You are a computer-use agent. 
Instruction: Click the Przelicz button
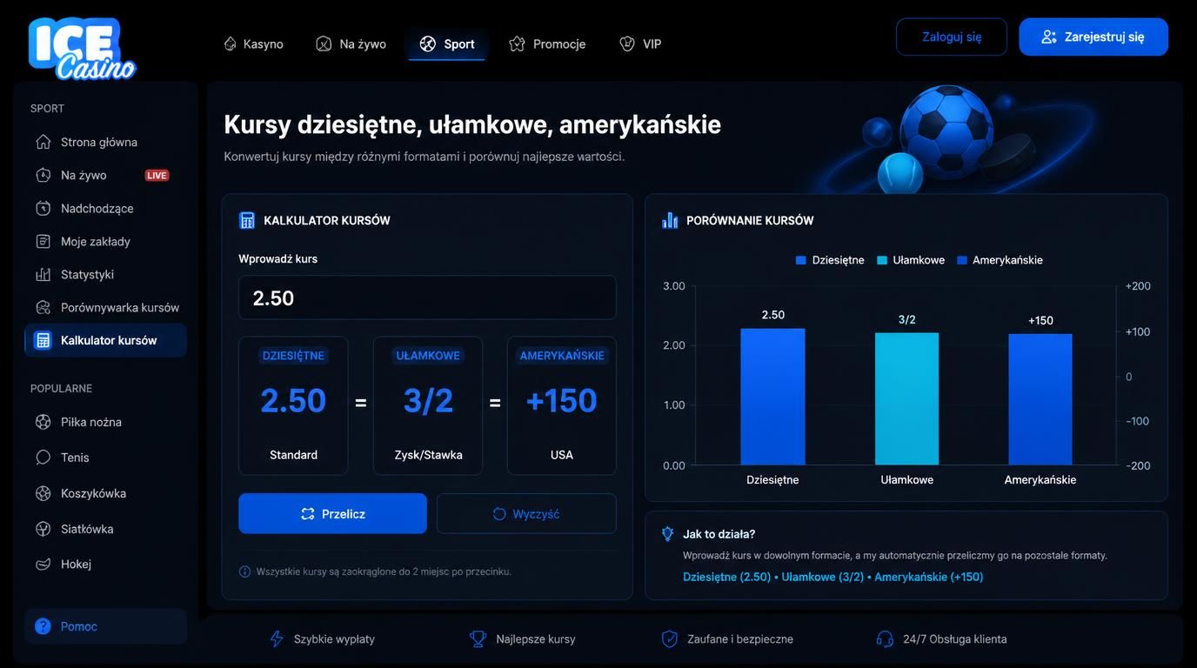coord(332,513)
